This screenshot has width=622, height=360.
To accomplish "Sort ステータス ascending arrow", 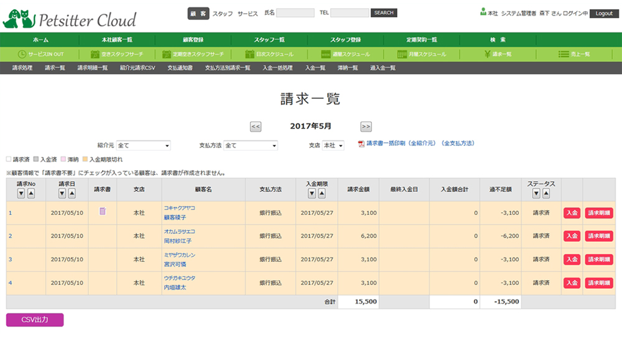I will 546,193.
